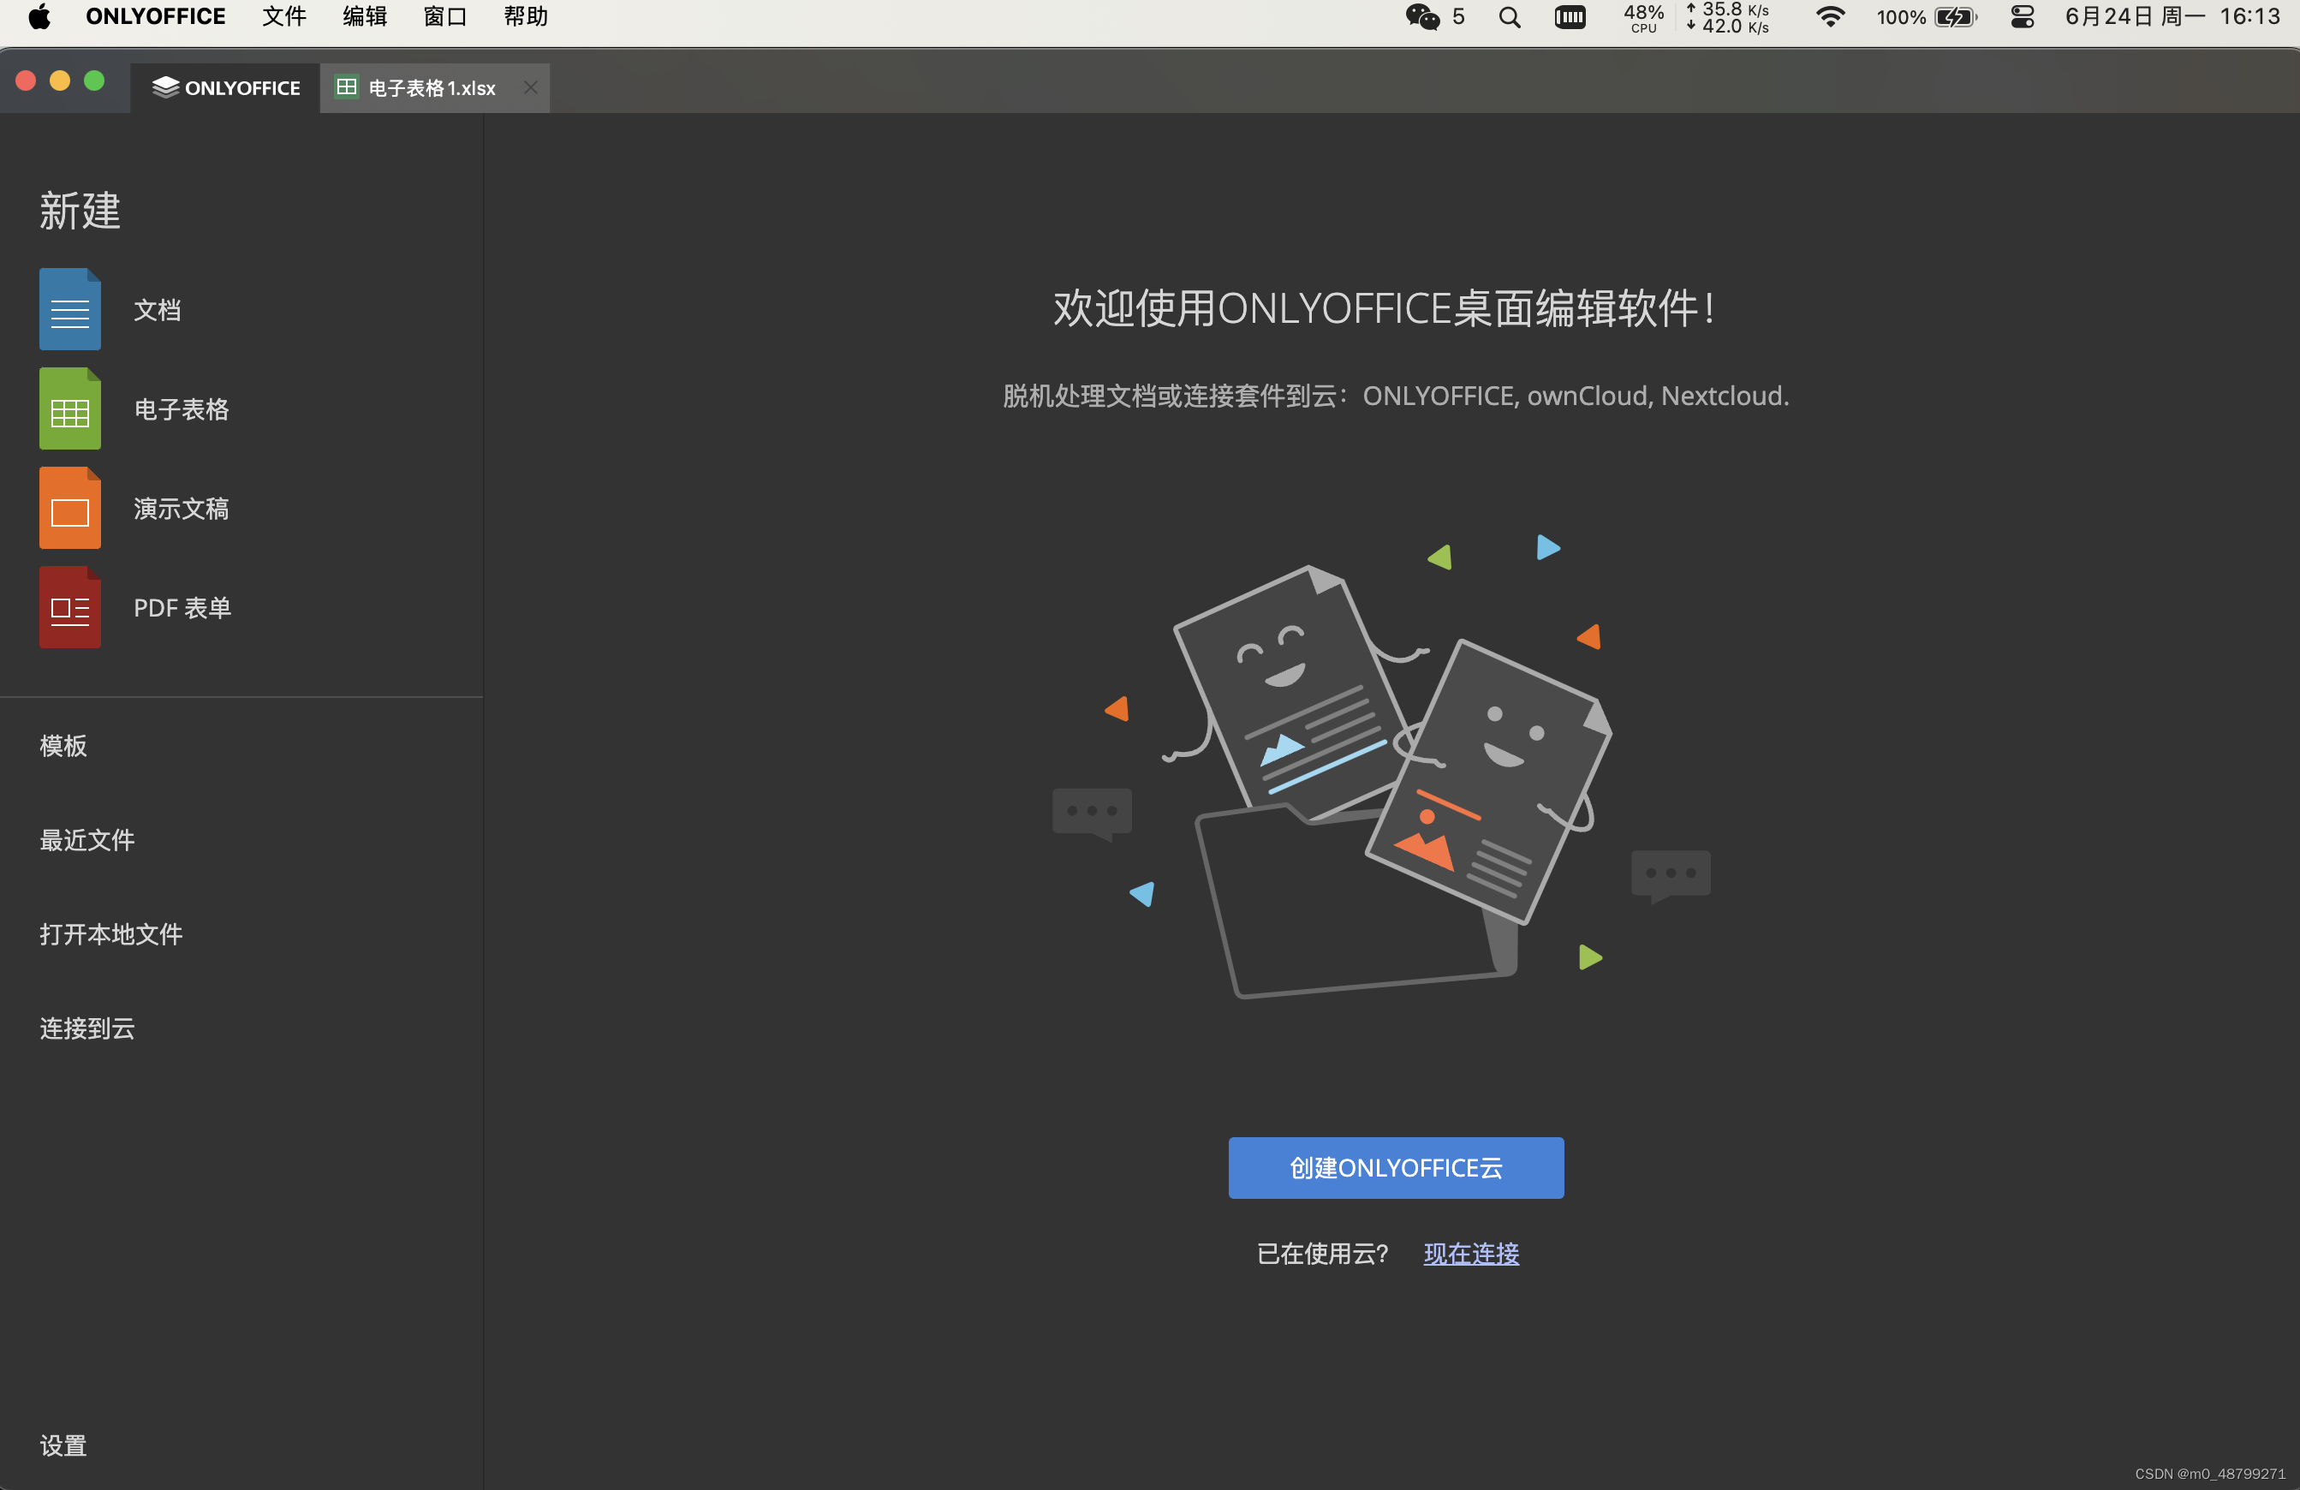Click the memory monitor menu bar icon
This screenshot has width=2300, height=1490.
pos(1570,16)
